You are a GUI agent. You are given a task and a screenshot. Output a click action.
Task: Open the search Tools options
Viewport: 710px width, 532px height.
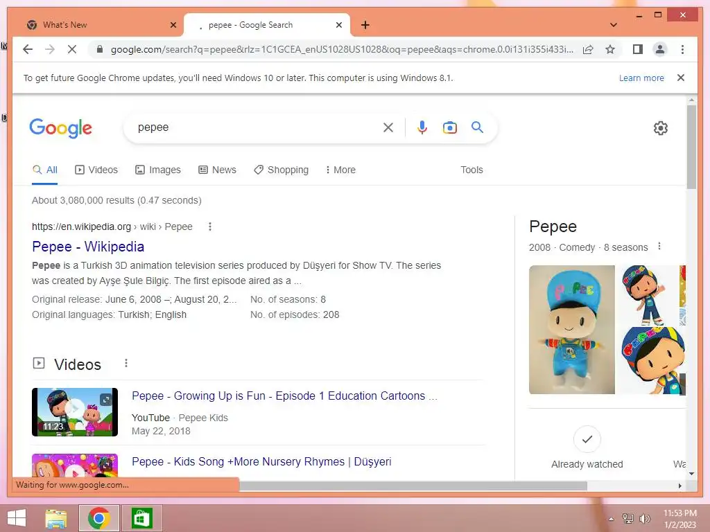[x=471, y=170]
